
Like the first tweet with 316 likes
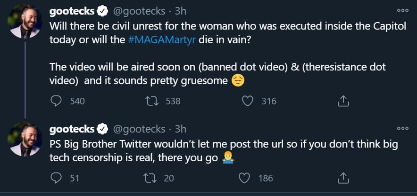(x=248, y=101)
